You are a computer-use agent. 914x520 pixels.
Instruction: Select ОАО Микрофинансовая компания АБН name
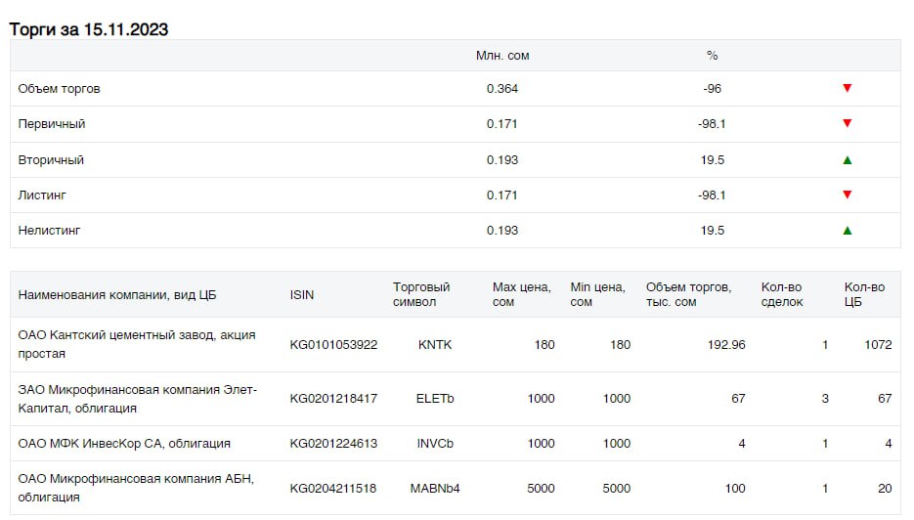pos(136,488)
